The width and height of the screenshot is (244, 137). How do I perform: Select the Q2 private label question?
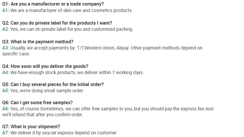coord(57,23)
